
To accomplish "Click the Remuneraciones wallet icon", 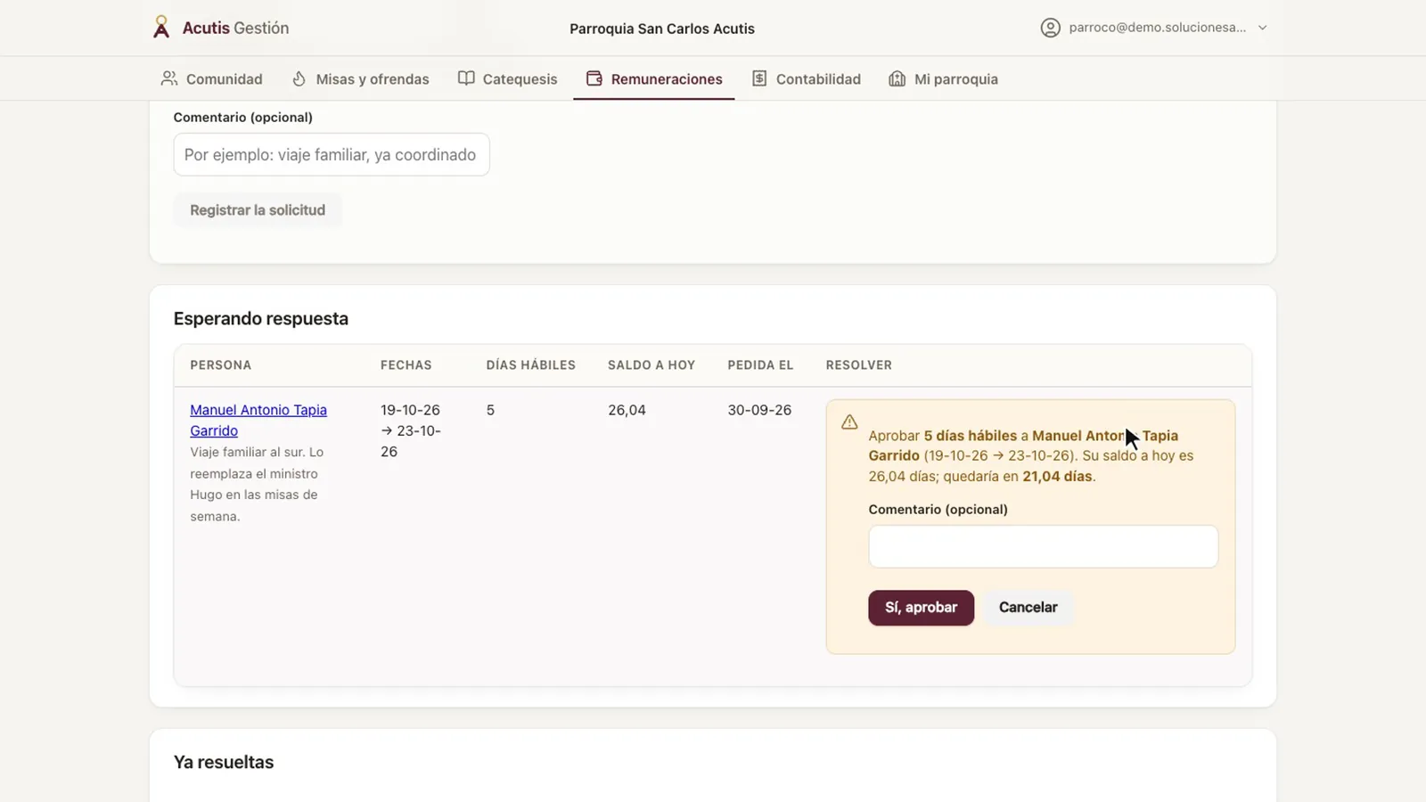I will [594, 78].
